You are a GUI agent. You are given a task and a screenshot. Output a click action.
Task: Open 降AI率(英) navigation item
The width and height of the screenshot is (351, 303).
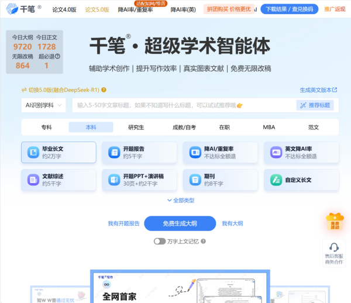[183, 9]
